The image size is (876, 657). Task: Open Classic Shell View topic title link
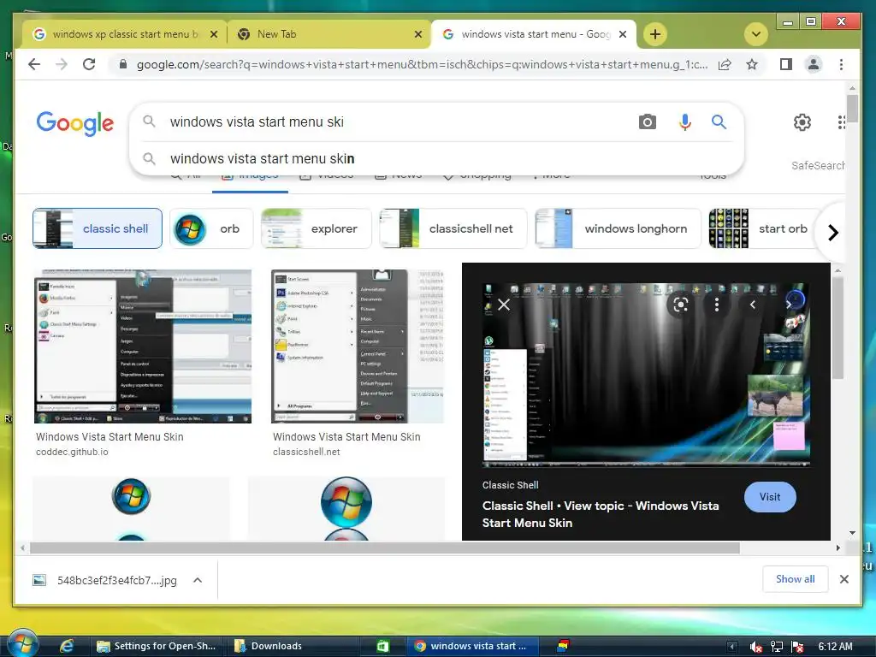(x=601, y=514)
